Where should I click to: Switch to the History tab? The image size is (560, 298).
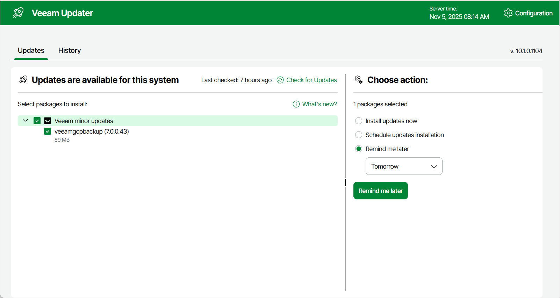point(70,50)
